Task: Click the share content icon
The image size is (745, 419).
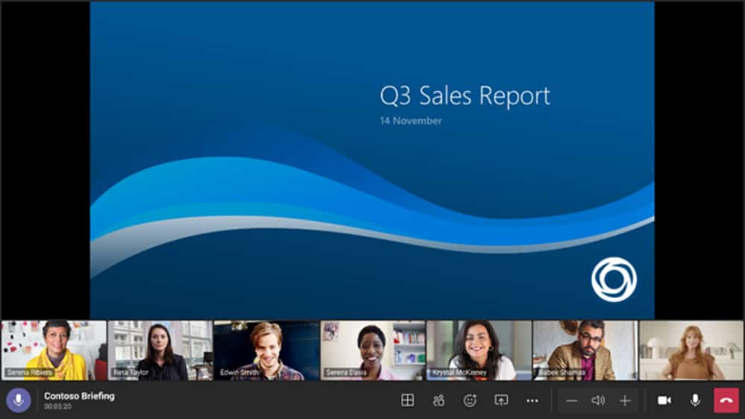Action: point(501,400)
